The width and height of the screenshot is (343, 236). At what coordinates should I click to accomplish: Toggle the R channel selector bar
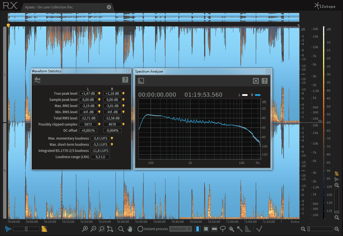pyautogui.click(x=4, y=171)
